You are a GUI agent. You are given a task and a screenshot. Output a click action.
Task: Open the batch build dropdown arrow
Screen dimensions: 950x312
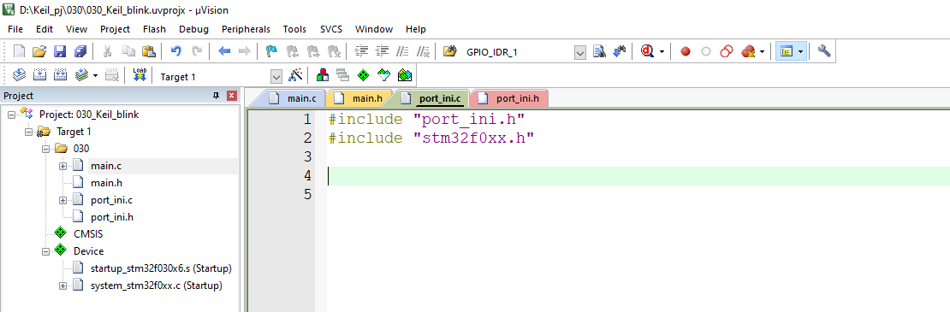coord(96,76)
